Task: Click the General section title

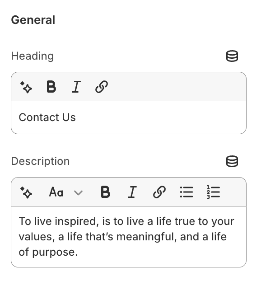Action: [x=33, y=20]
